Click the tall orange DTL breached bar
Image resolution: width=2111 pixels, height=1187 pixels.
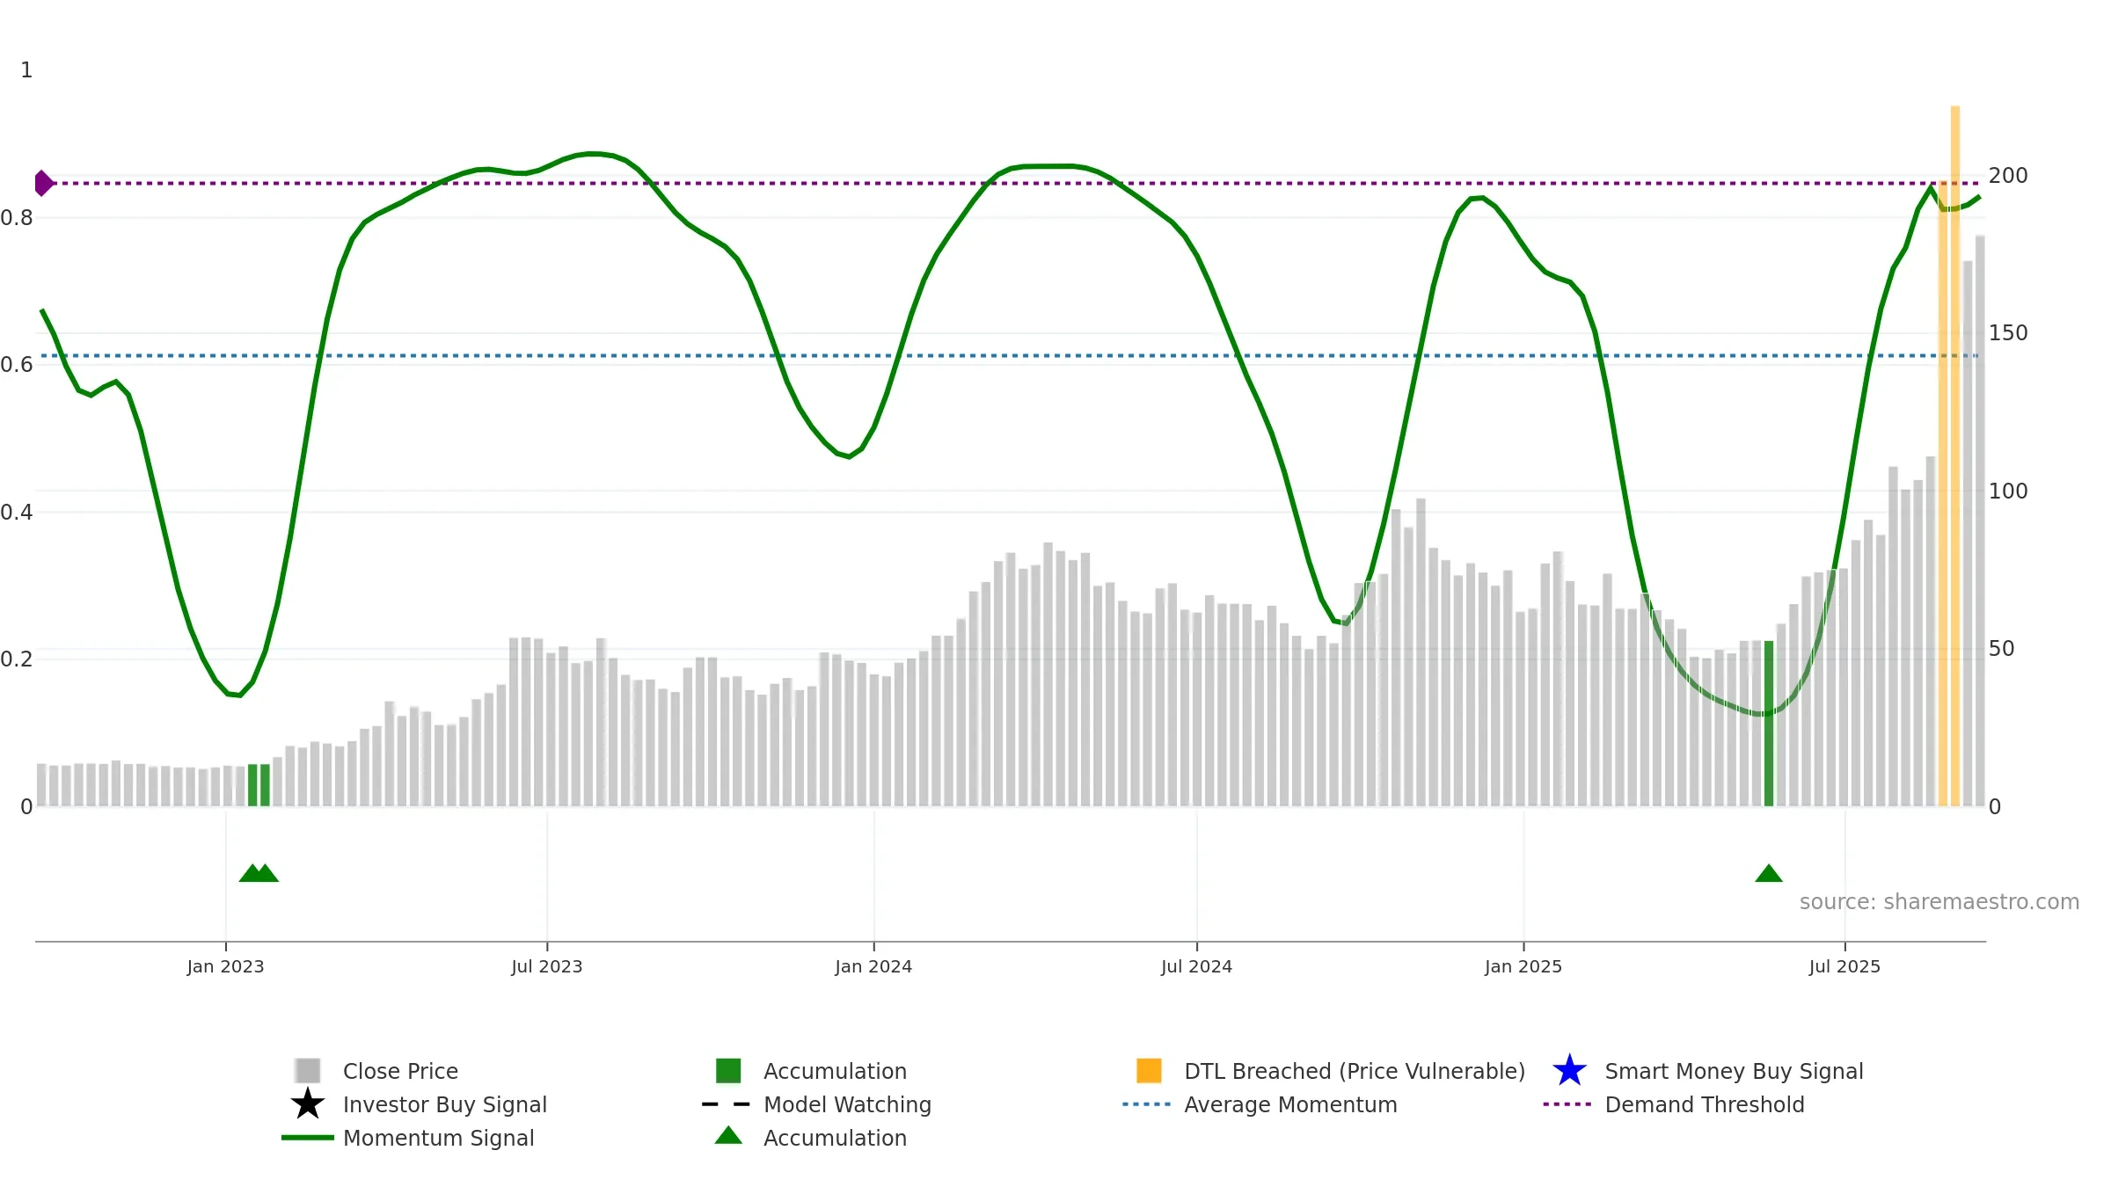tap(1954, 457)
